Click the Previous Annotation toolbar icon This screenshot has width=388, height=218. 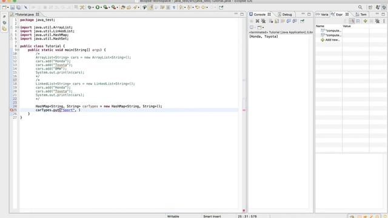pos(189,7)
